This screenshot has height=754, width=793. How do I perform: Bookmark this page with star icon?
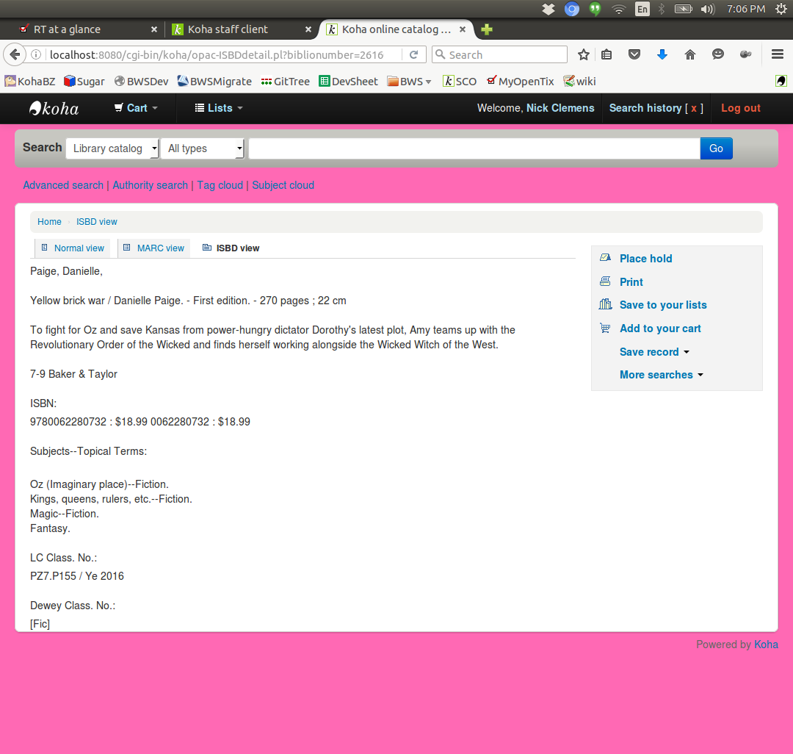584,54
